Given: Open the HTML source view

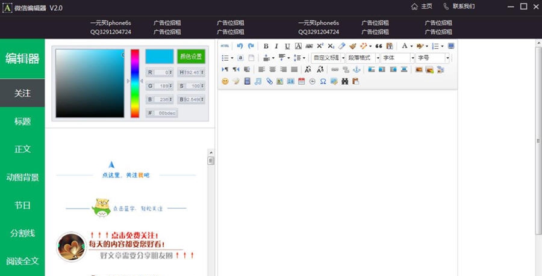Looking at the screenshot, I should (x=225, y=46).
